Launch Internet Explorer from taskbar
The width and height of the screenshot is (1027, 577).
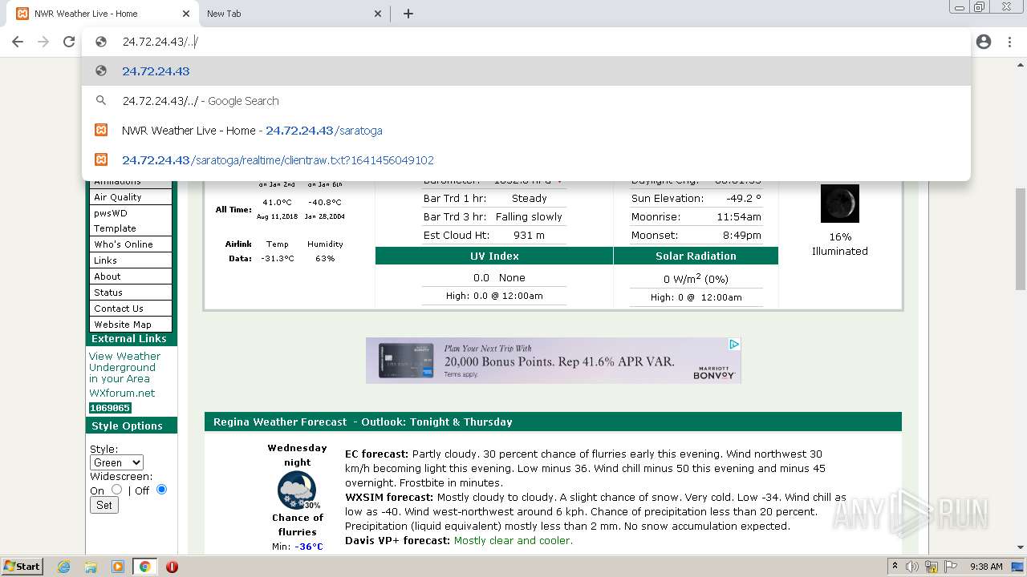(x=64, y=567)
